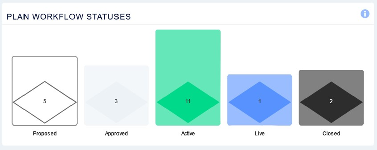Image resolution: width=377 pixels, height=150 pixels.
Task: Click the number 2 in Closed
Action: click(x=331, y=101)
